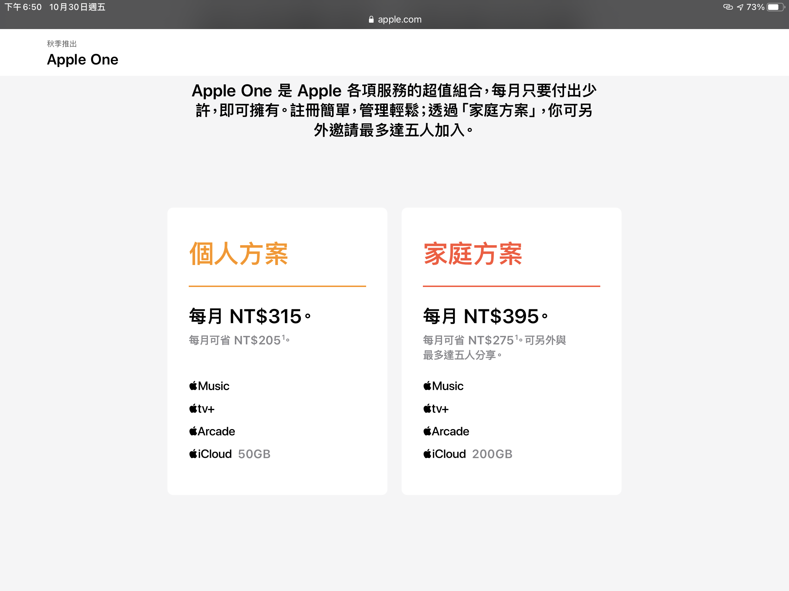Click Apple Music logo in 個人方案 card

pos(209,386)
